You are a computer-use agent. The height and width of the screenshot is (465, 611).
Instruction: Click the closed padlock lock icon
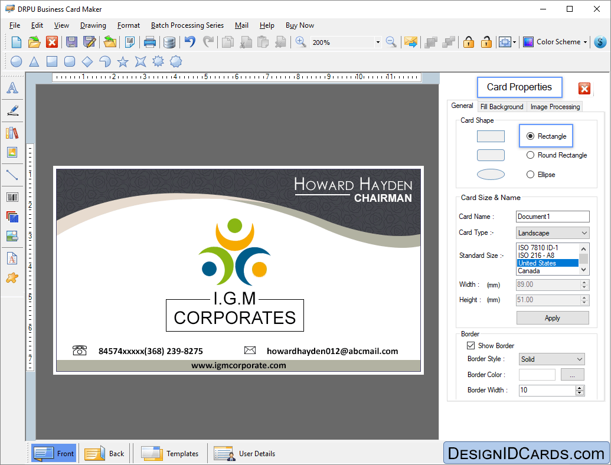pos(468,42)
